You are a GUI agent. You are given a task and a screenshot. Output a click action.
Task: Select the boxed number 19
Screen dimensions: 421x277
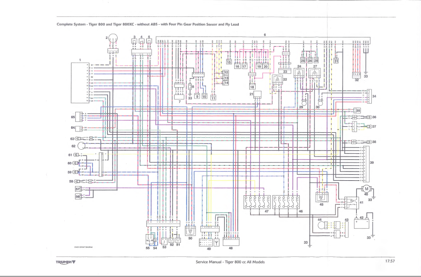[259, 66]
